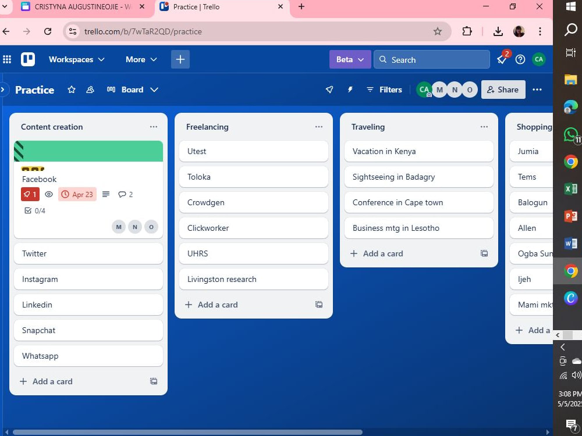Open the Twitter card
The height and width of the screenshot is (436, 582).
pos(88,253)
